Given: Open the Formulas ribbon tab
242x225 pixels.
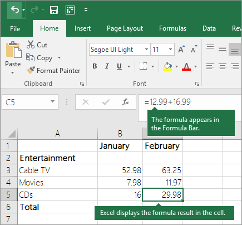Looking at the screenshot, I should pos(172,28).
